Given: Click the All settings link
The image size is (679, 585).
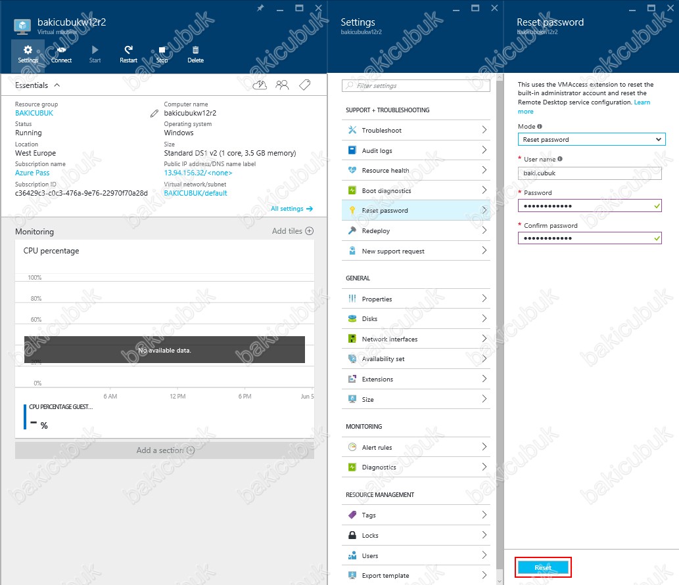Looking at the screenshot, I should [291, 209].
